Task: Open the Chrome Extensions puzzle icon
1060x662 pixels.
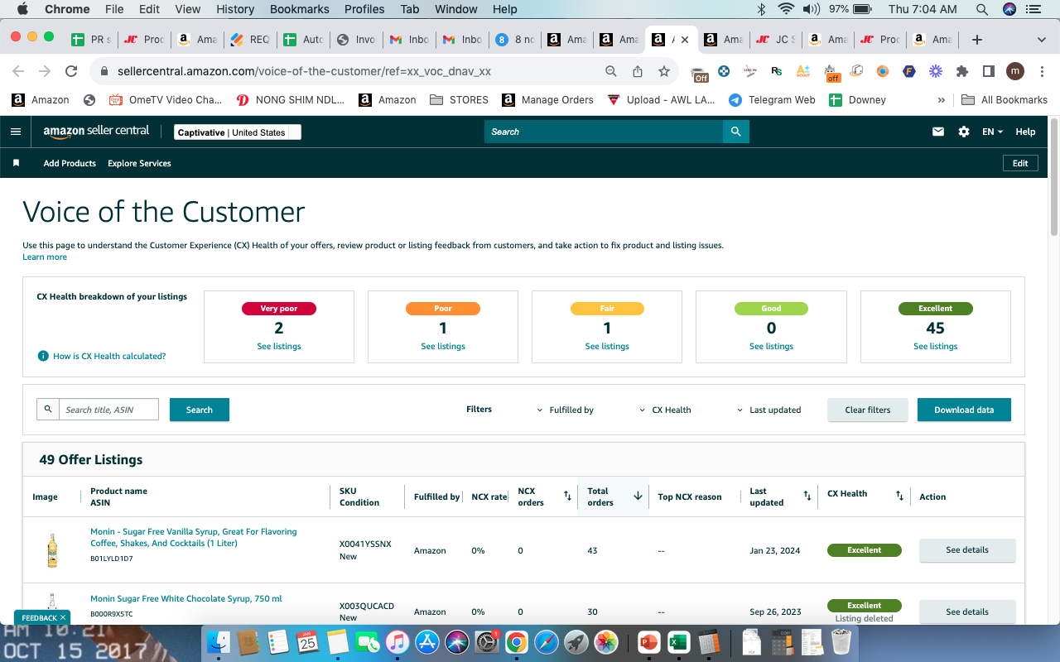Action: tap(962, 71)
